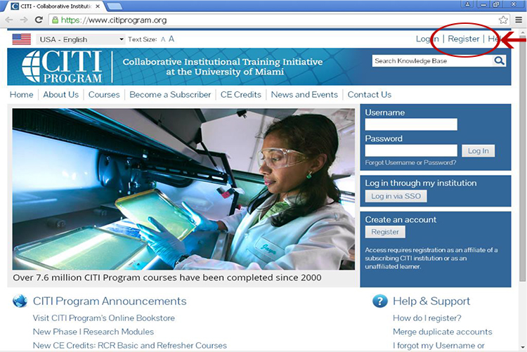Open Merge duplicate accounts link
This screenshot has height=352, width=527.
(x=443, y=332)
